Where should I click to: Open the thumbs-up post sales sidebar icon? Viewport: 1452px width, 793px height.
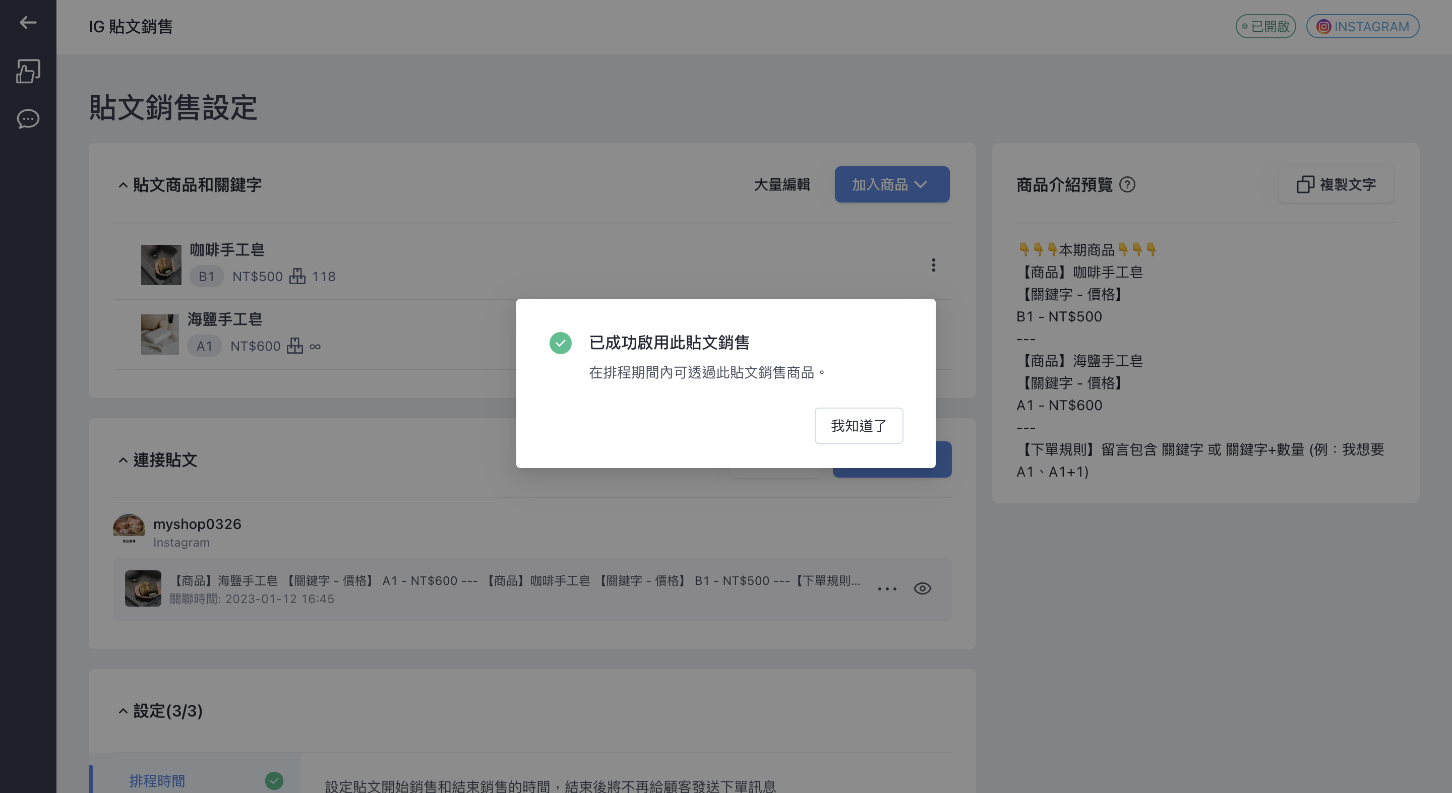(28, 71)
